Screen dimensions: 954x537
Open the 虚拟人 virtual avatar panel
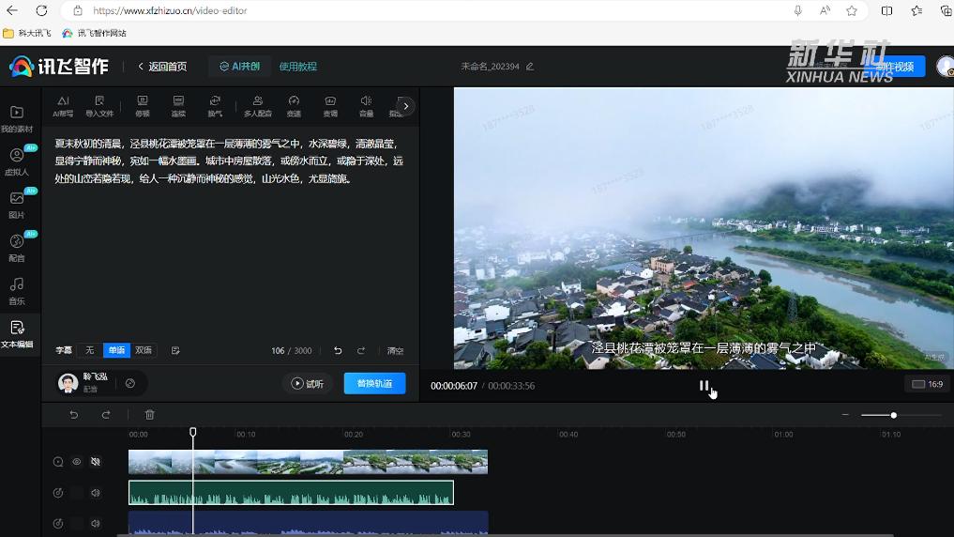tap(17, 161)
